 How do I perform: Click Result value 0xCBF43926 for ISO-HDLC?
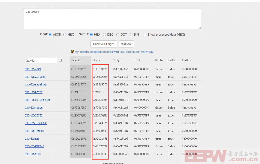pyautogui.click(x=79, y=123)
